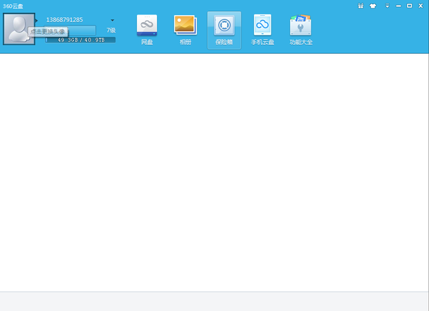The width and height of the screenshot is (429, 311).
Task: Close the 360云盘 window
Action: click(421, 6)
